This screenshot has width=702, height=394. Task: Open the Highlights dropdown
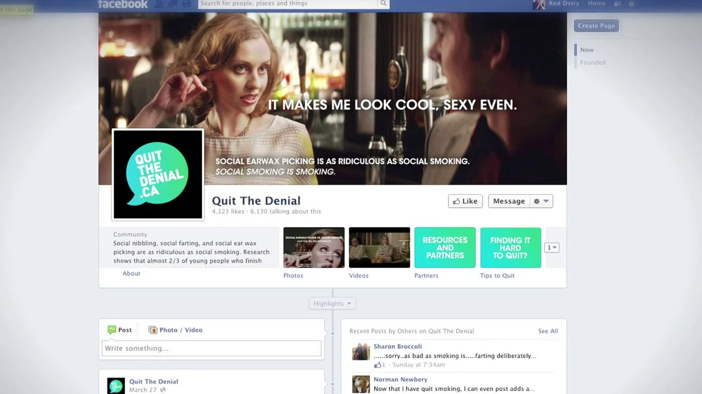point(332,304)
